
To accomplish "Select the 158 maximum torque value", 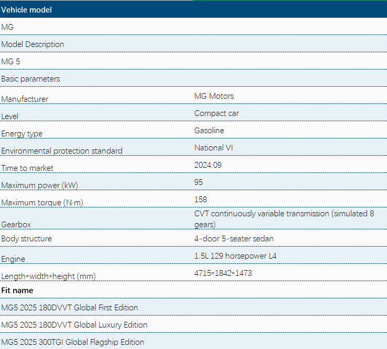I will click(201, 200).
